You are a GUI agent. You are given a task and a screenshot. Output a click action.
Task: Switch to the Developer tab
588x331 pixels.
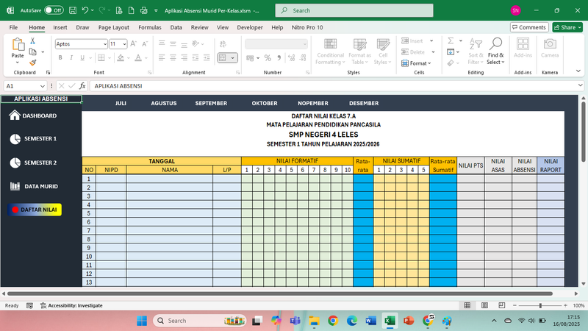pos(249,27)
